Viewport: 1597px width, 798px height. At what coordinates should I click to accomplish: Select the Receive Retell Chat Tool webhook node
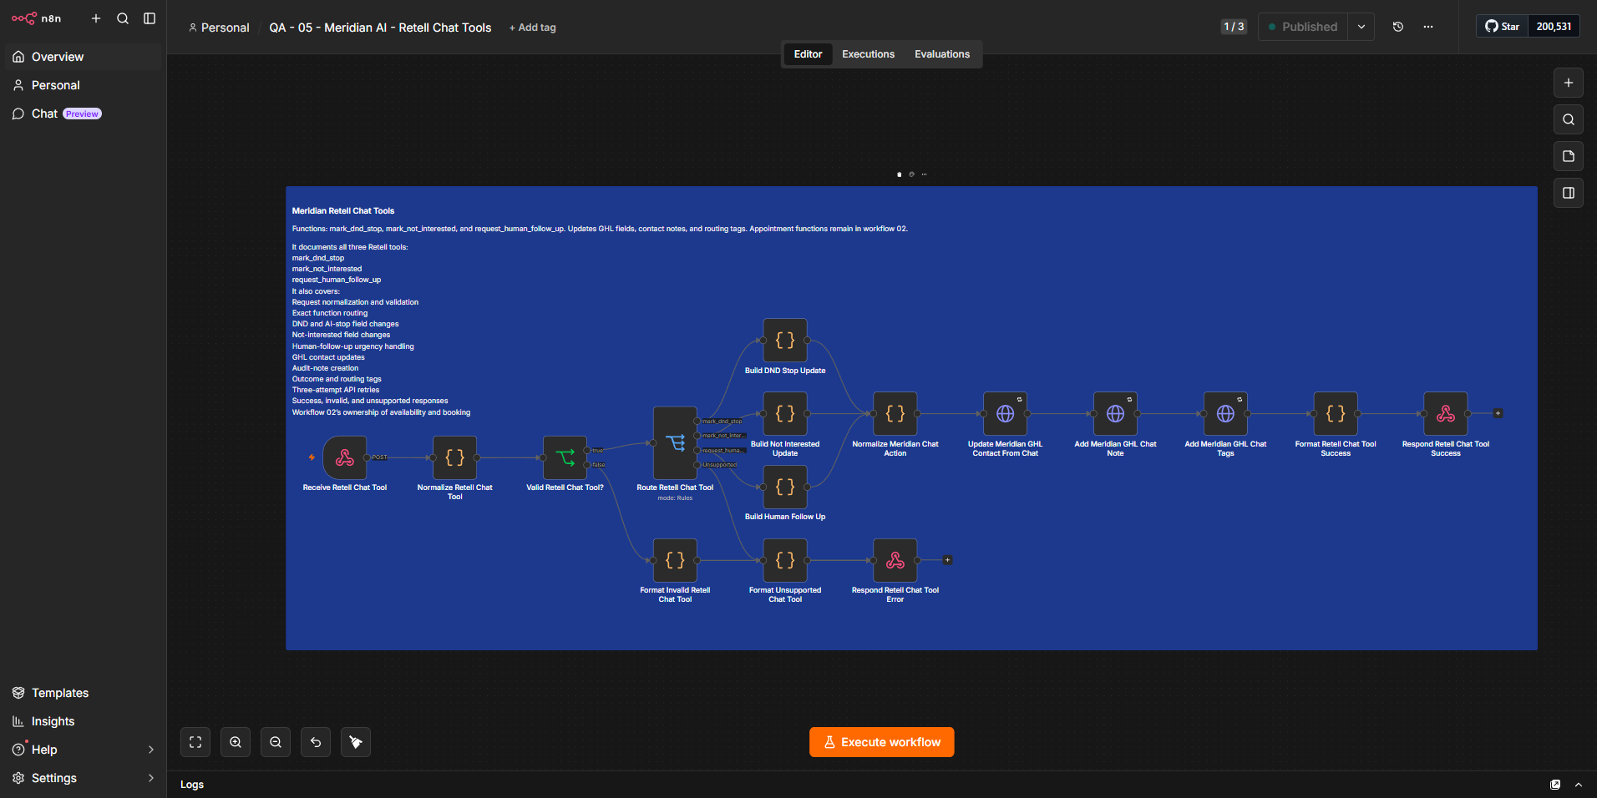click(x=344, y=457)
